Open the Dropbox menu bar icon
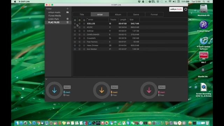 point(139,1)
